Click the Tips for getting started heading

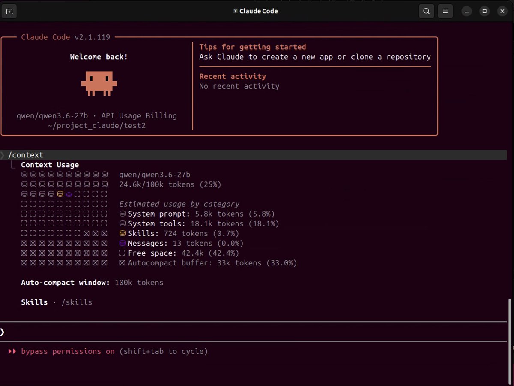(x=253, y=47)
